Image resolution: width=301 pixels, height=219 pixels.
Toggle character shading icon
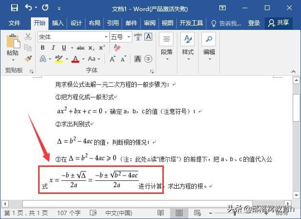click(138, 59)
